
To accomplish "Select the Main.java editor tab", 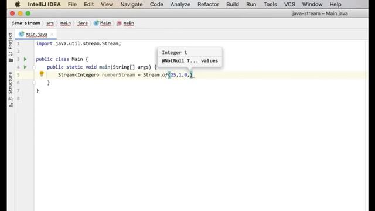I will click(36, 34).
